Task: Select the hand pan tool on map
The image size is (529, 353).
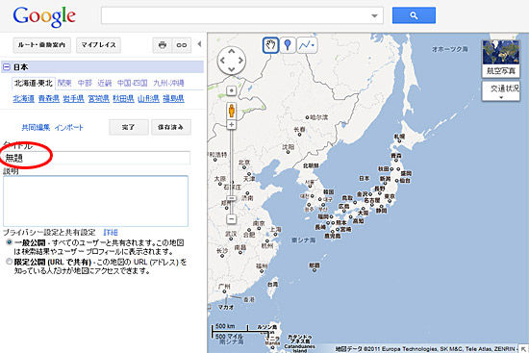Action: [x=270, y=45]
